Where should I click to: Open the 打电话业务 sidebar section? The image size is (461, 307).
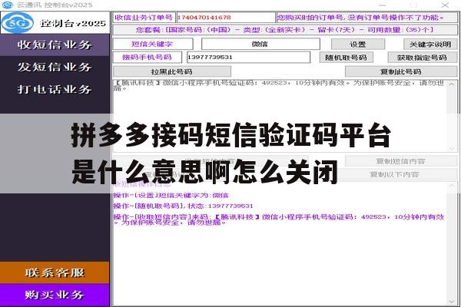(x=55, y=89)
